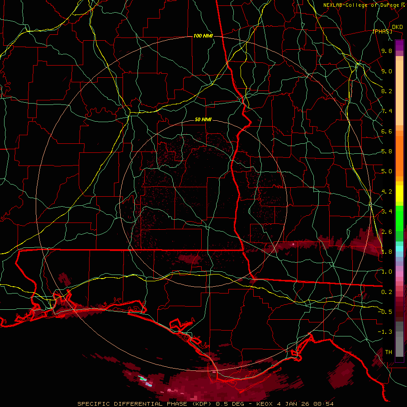Click the pink echo pixel east of river
Viewport: 407px width, 407px height.
coord(293,244)
